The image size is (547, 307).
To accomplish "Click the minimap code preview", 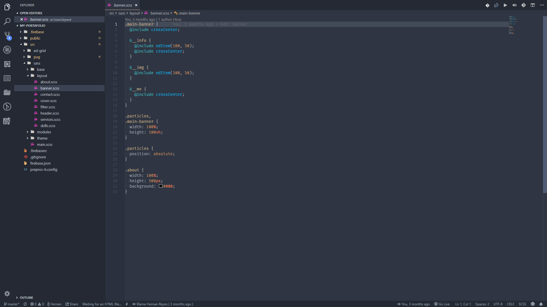I will pyautogui.click(x=513, y=26).
